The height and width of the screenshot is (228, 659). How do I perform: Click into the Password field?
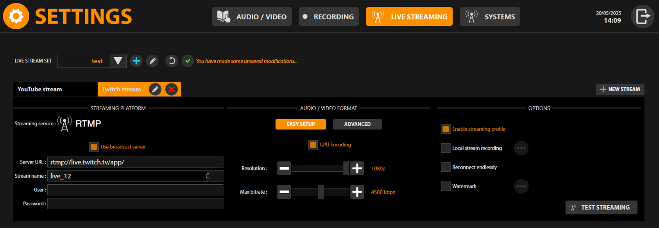135,204
